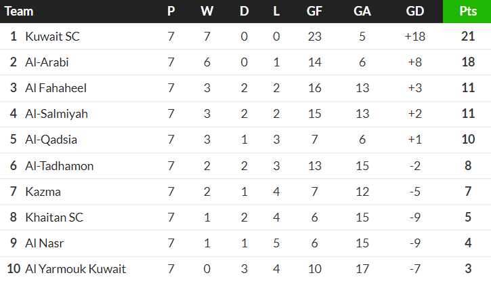Click the Kuwait SC team name
The image size is (491, 288).
pyautogui.click(x=52, y=37)
